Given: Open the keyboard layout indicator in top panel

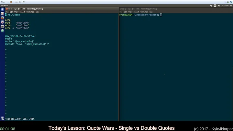Looking at the screenshot, I should point(215,6).
